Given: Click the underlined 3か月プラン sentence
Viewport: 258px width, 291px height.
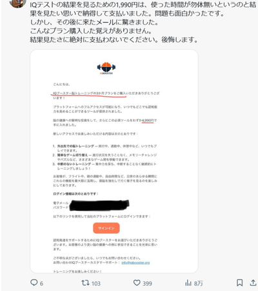Looking at the screenshot, I should [89, 94].
